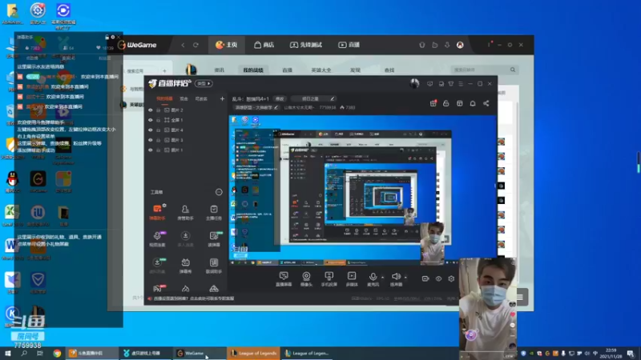This screenshot has height=360, width=641.
Task: Toggle visibility of layer 图片 3
Action: 151,140
